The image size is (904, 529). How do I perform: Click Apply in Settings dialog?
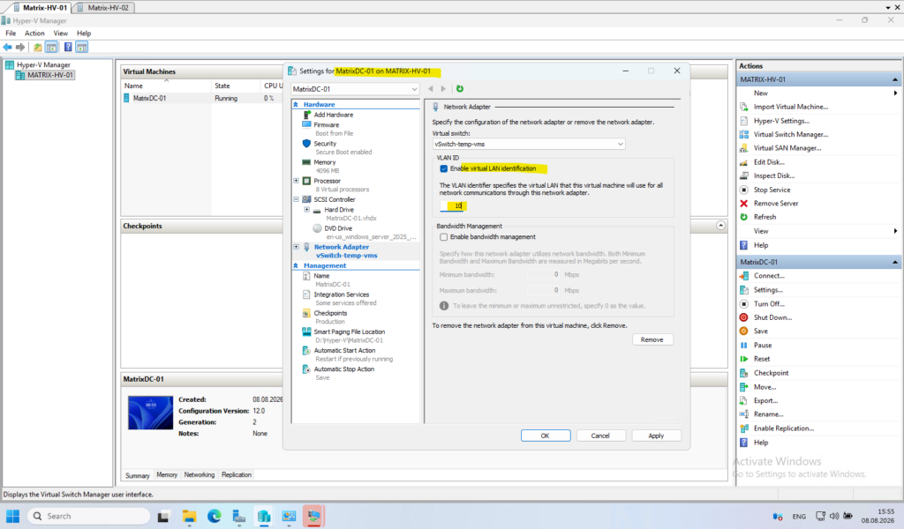[656, 436]
